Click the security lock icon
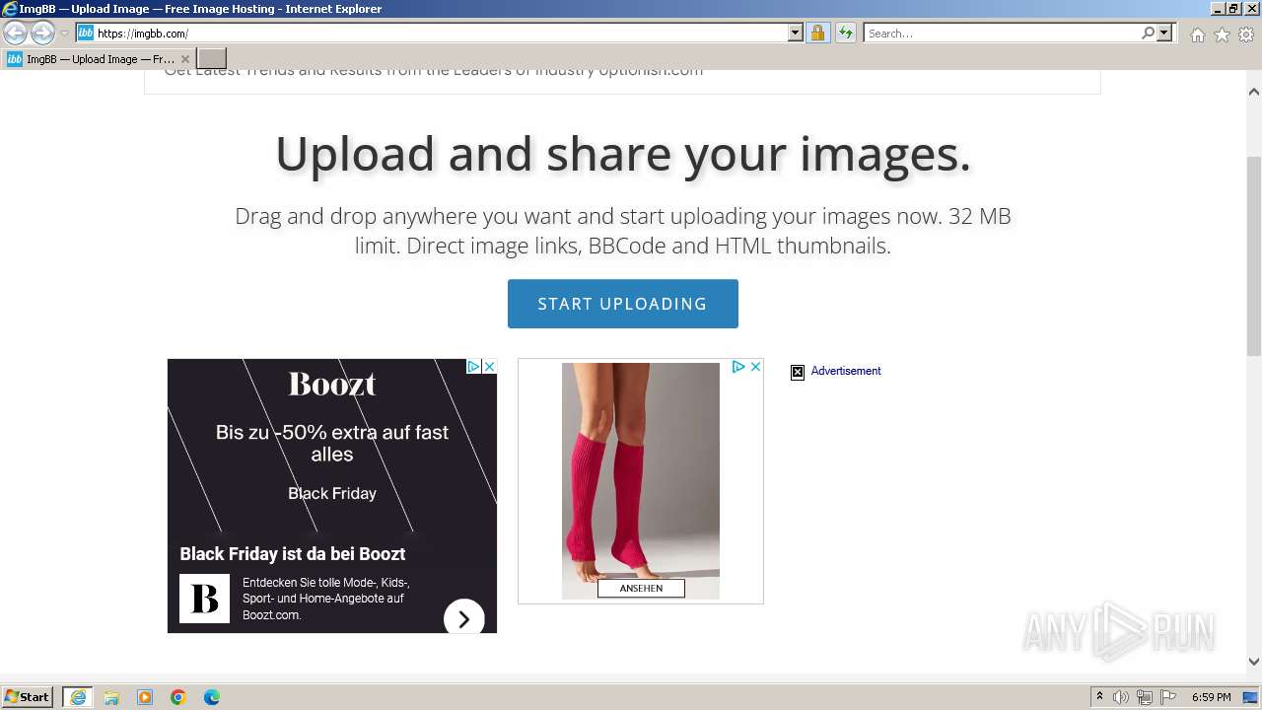The image size is (1262, 710). [x=817, y=33]
